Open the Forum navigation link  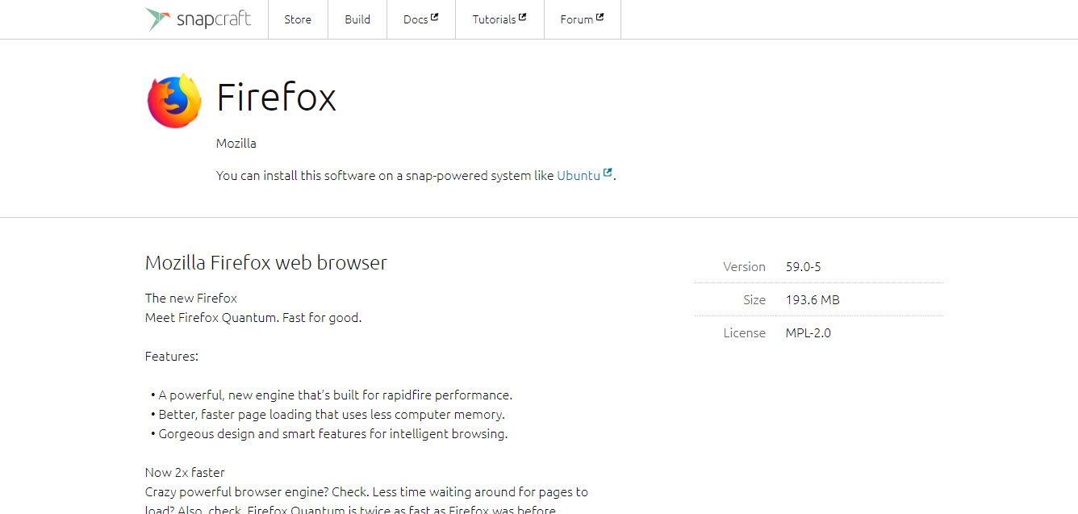(x=582, y=19)
